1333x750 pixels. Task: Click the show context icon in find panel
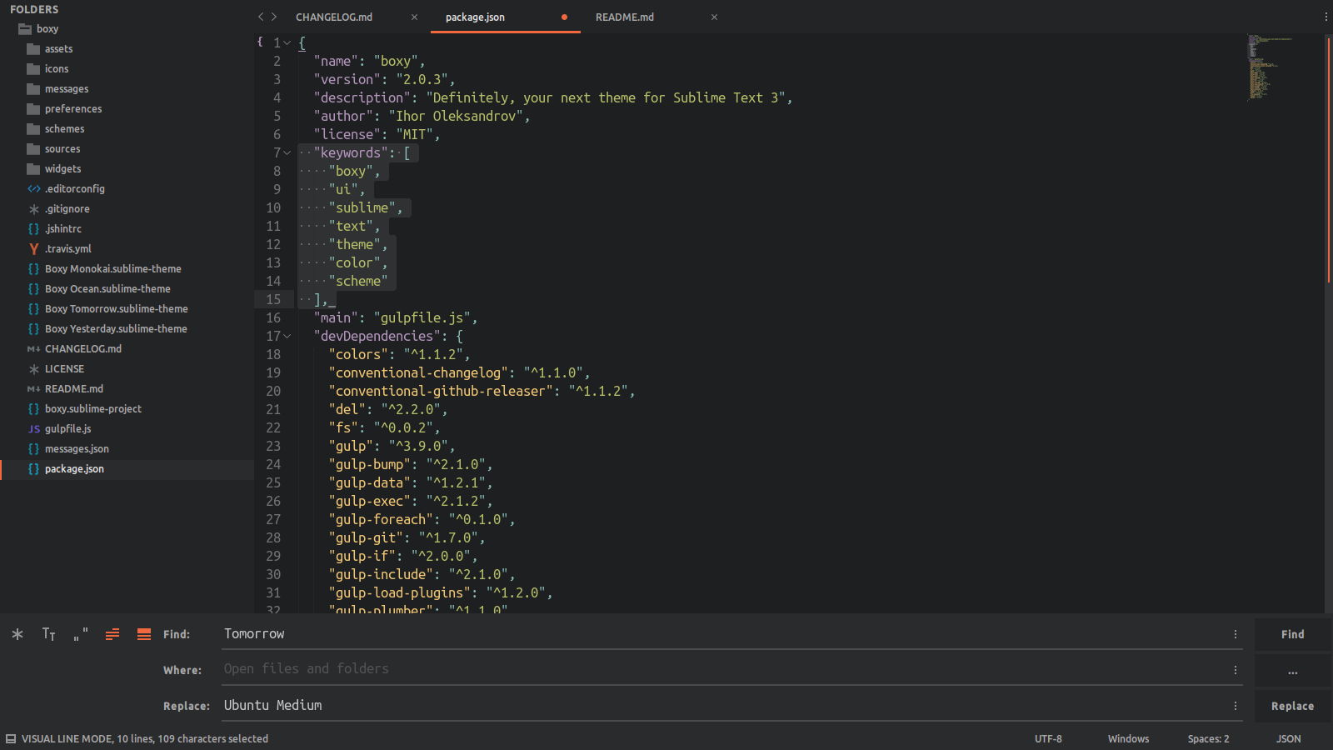point(112,635)
